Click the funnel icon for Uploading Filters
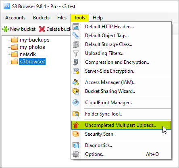The width and height of the screenshot is (179, 168). click(x=76, y=53)
